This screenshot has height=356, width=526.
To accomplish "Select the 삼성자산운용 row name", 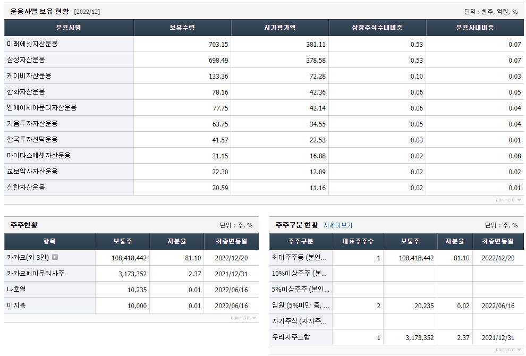I will pos(26,60).
